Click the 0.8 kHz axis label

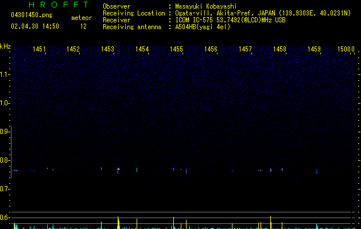pyautogui.click(x=5, y=160)
